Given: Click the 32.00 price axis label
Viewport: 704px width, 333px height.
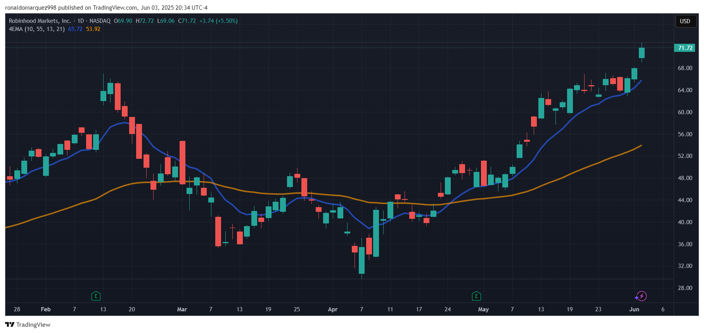Looking at the screenshot, I should (x=685, y=266).
